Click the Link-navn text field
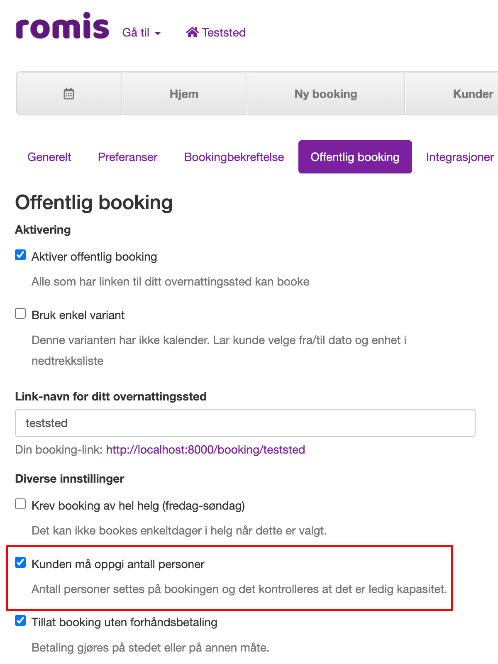 pos(245,423)
